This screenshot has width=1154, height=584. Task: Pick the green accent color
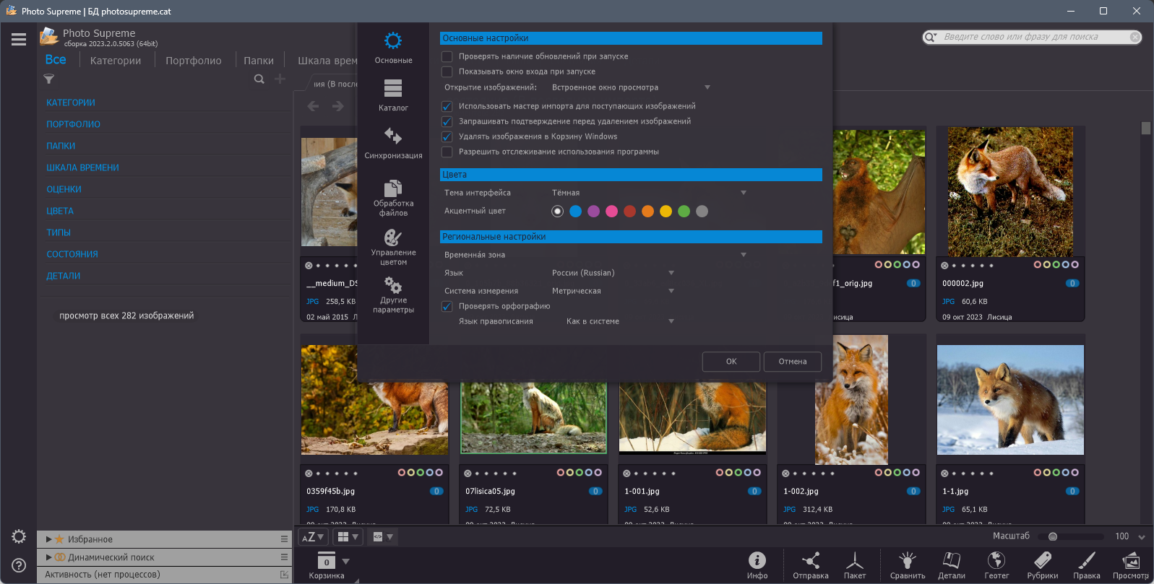pyautogui.click(x=684, y=211)
